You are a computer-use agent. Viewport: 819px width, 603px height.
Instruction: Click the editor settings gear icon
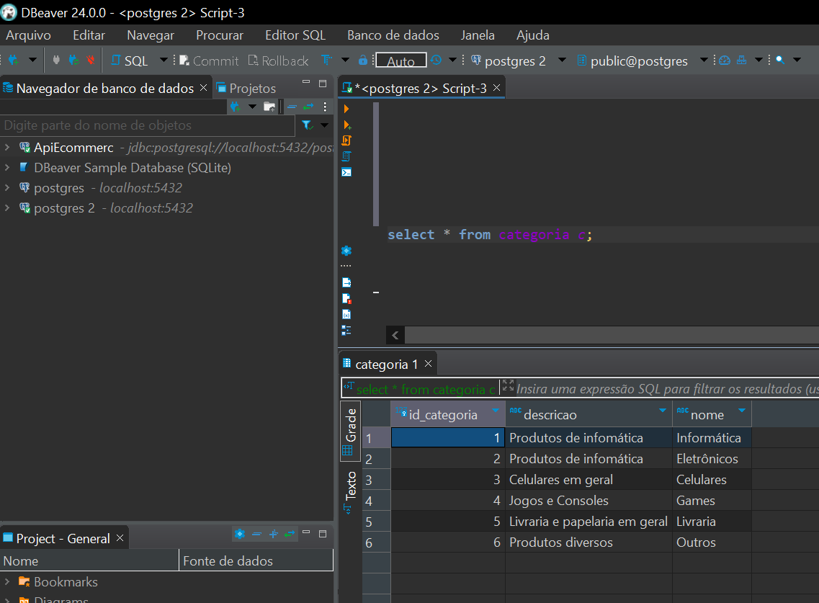coord(346,250)
